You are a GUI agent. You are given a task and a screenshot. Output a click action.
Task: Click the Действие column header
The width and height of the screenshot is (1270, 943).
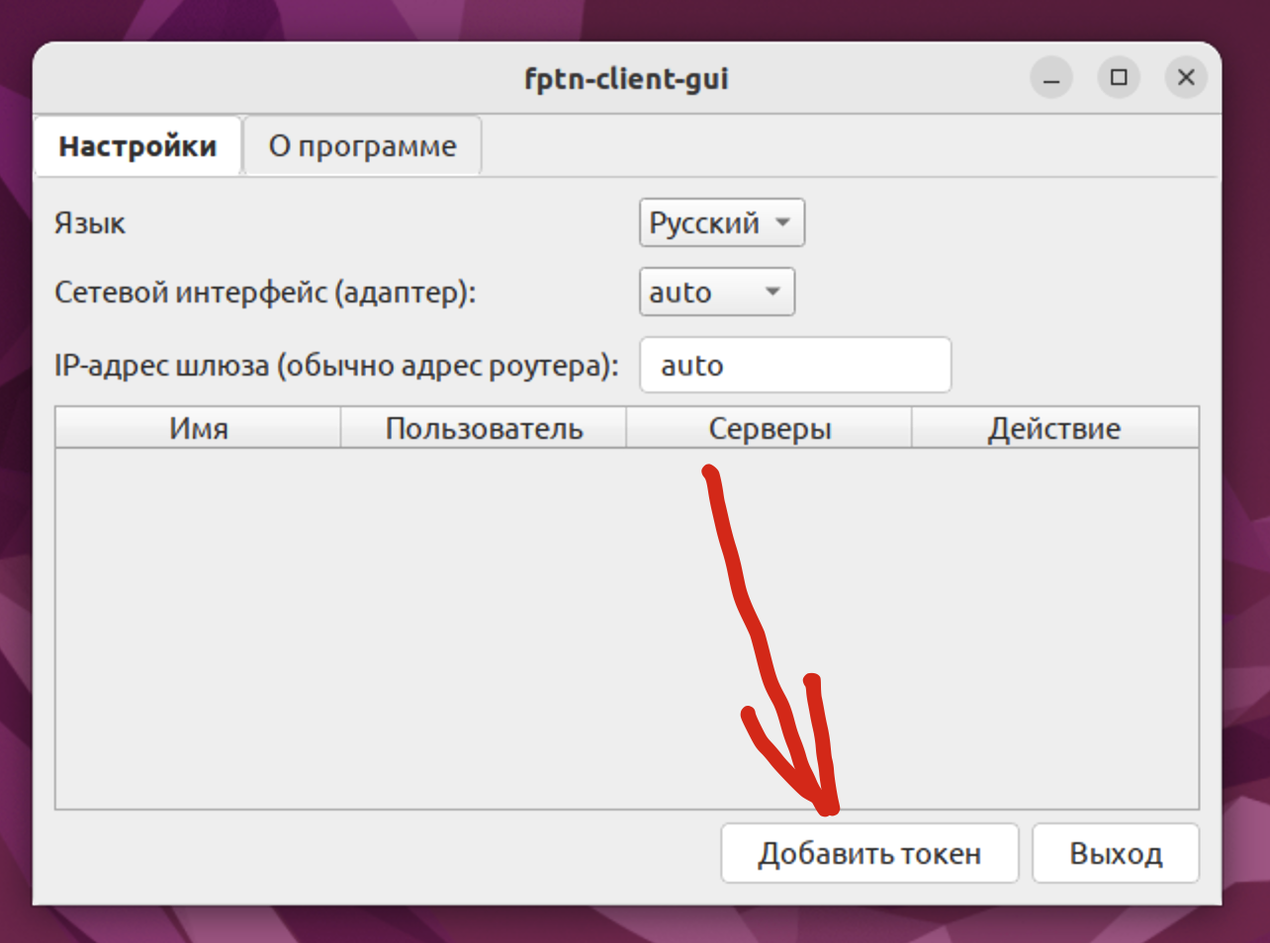click(1054, 428)
